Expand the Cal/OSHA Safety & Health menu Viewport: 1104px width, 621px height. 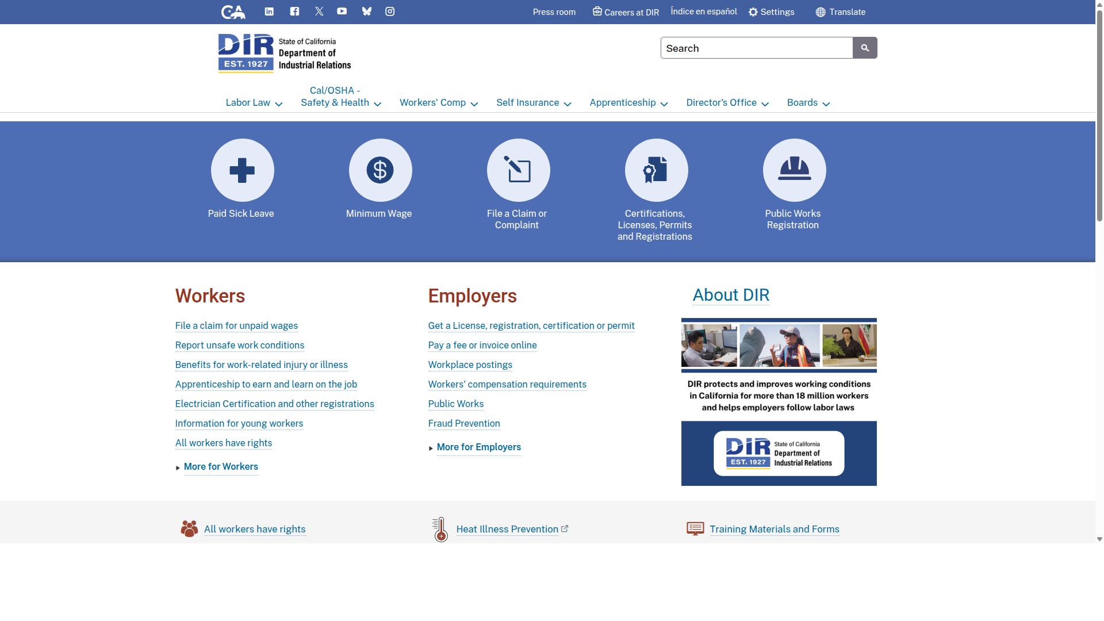pos(341,97)
